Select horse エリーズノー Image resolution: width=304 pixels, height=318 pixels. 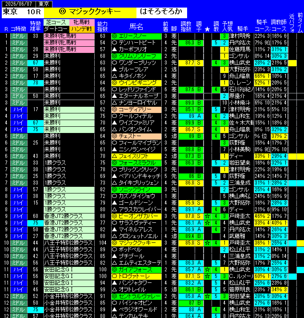[136, 36]
